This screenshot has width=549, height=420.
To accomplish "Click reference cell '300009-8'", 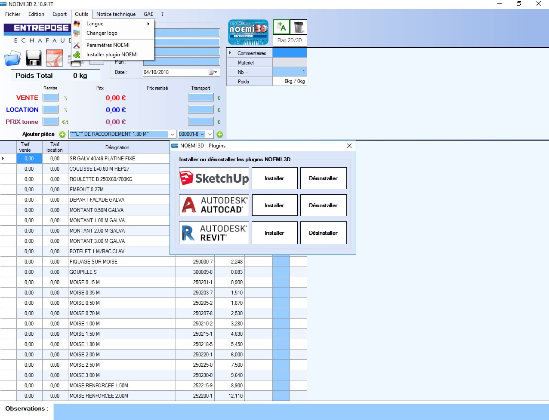I will point(195,272).
